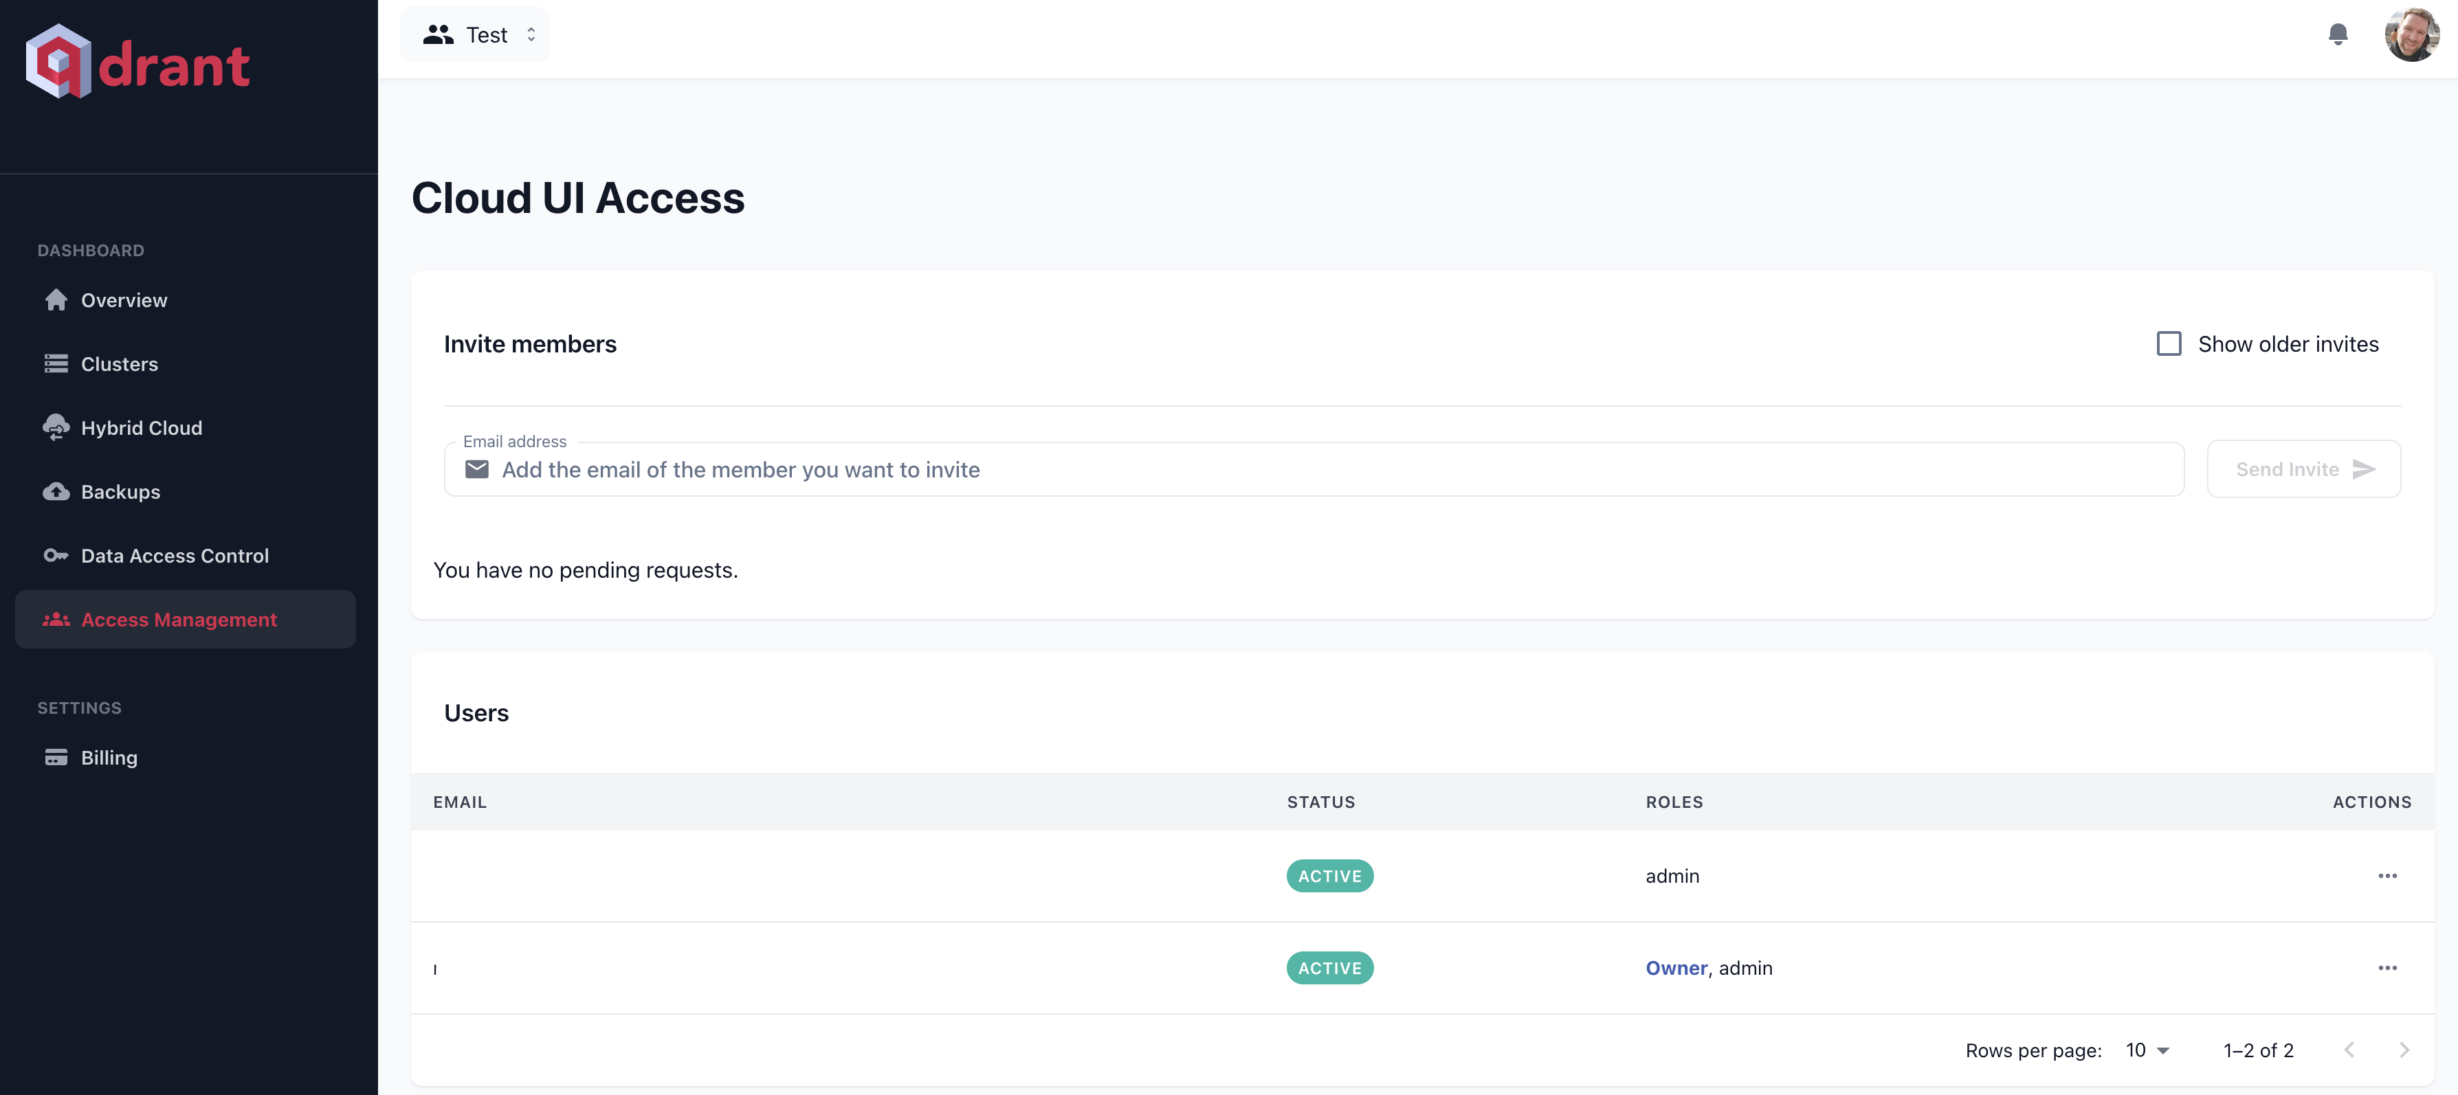Click the Backups cloud upload icon
The width and height of the screenshot is (2458, 1095).
(56, 492)
